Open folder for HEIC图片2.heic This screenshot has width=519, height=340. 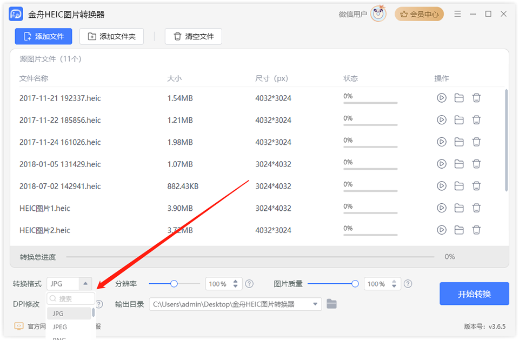(459, 230)
